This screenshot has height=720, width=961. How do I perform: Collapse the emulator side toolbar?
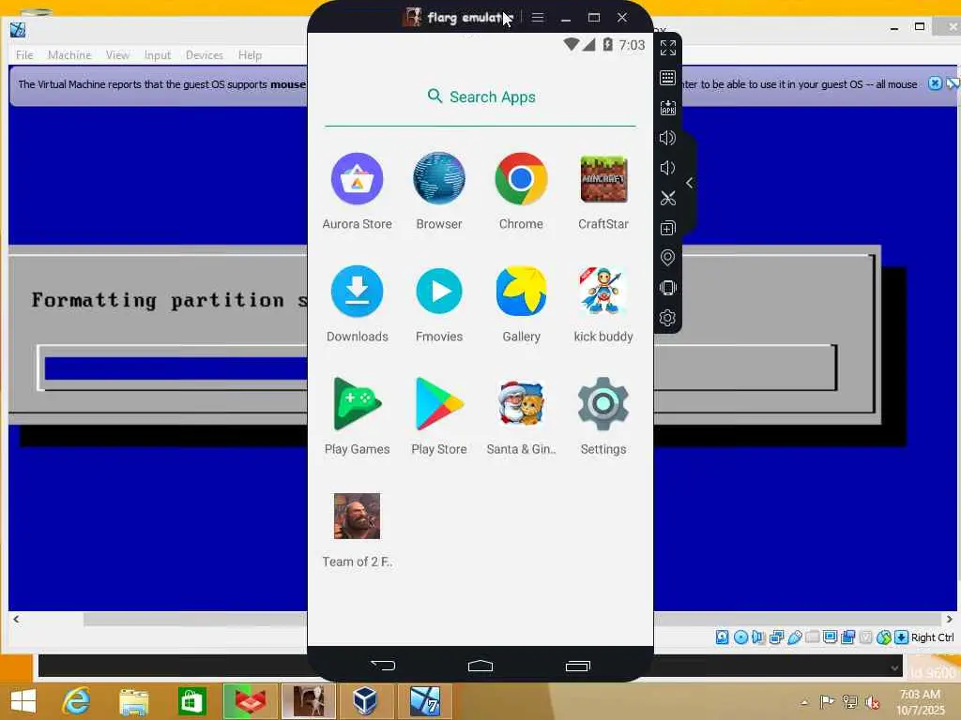pyautogui.click(x=690, y=183)
